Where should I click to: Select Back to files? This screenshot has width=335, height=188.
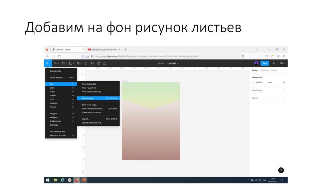point(61,71)
